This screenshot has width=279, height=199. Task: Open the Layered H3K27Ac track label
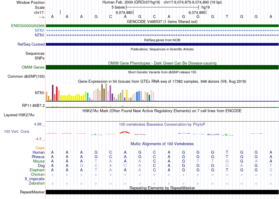[x=19, y=115]
